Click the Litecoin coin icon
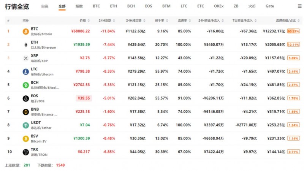 25,71
